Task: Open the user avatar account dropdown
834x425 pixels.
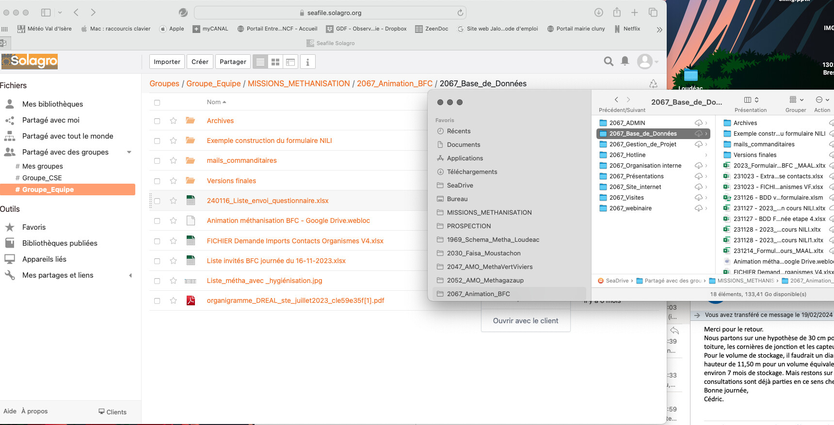Action: (x=648, y=62)
